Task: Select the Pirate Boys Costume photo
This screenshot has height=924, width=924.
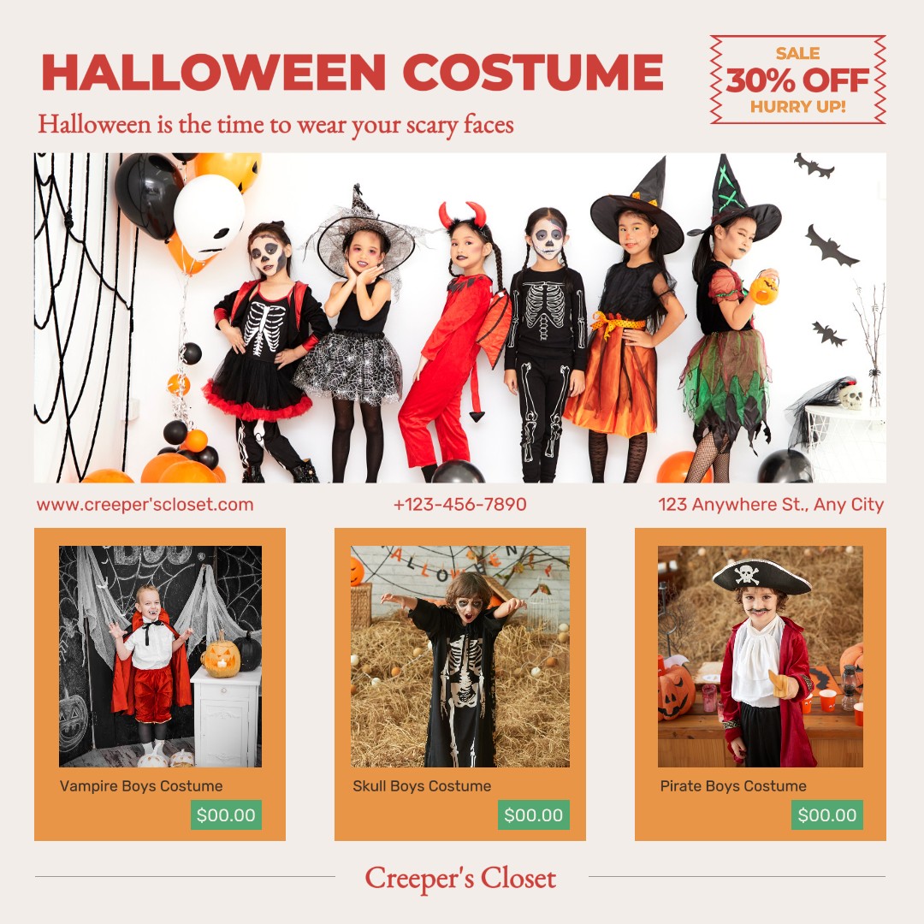Action: pyautogui.click(x=761, y=656)
